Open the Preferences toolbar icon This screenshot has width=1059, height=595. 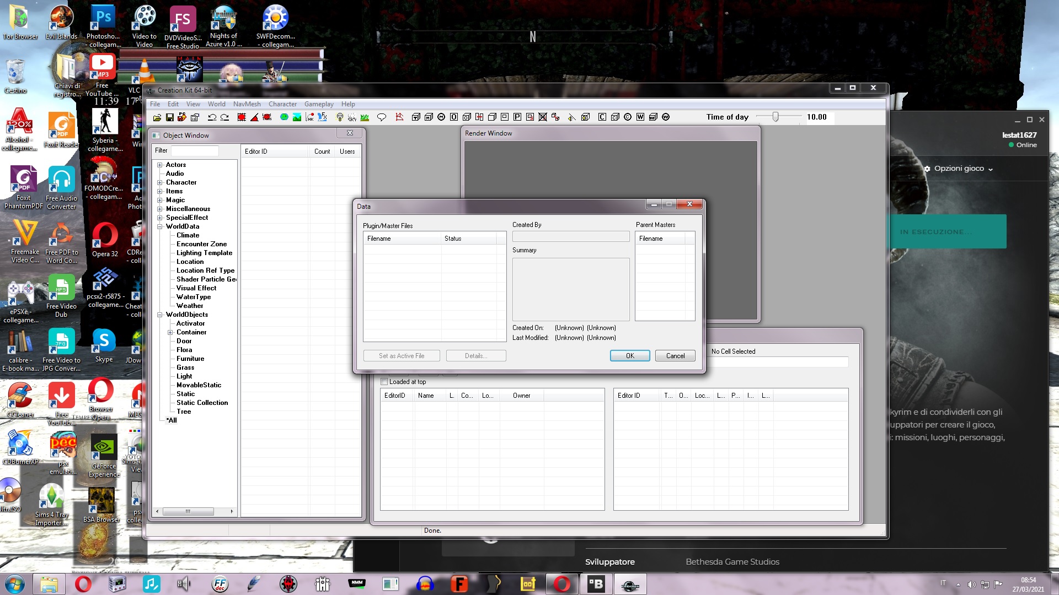click(x=195, y=117)
